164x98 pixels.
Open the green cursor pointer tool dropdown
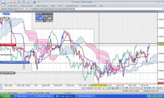tap(123, 88)
